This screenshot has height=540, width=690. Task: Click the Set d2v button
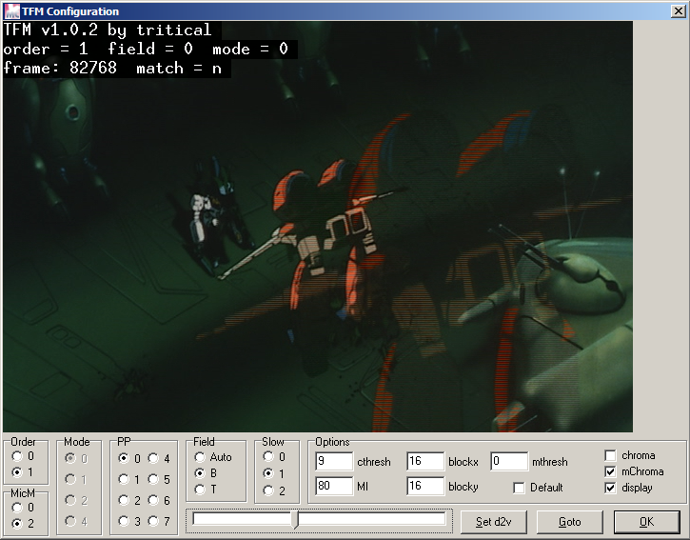pyautogui.click(x=493, y=522)
